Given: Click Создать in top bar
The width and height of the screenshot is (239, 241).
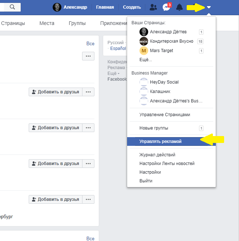Looking at the screenshot, I should [132, 7].
